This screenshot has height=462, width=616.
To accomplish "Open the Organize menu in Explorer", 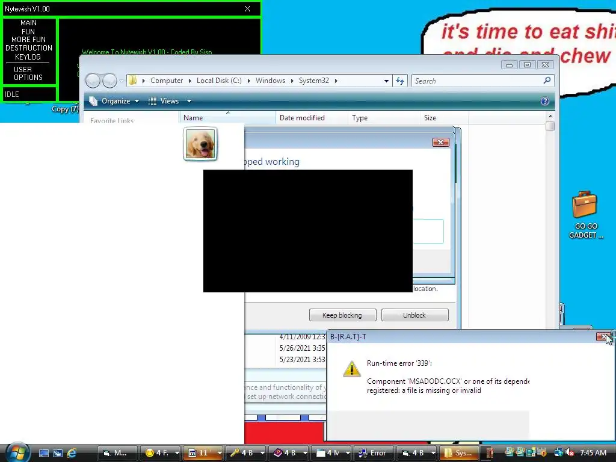I will click(x=114, y=101).
